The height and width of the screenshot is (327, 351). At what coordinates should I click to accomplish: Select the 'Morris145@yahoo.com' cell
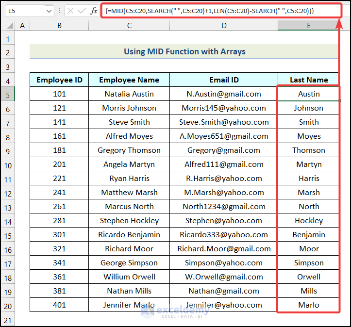click(x=224, y=108)
